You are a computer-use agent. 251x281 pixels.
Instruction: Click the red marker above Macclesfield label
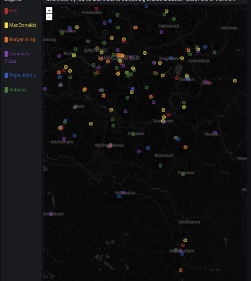183,245
